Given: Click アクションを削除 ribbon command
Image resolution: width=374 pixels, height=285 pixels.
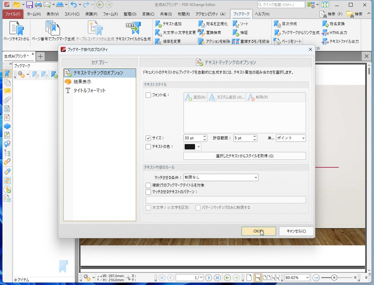Looking at the screenshot, I should coord(214,42).
